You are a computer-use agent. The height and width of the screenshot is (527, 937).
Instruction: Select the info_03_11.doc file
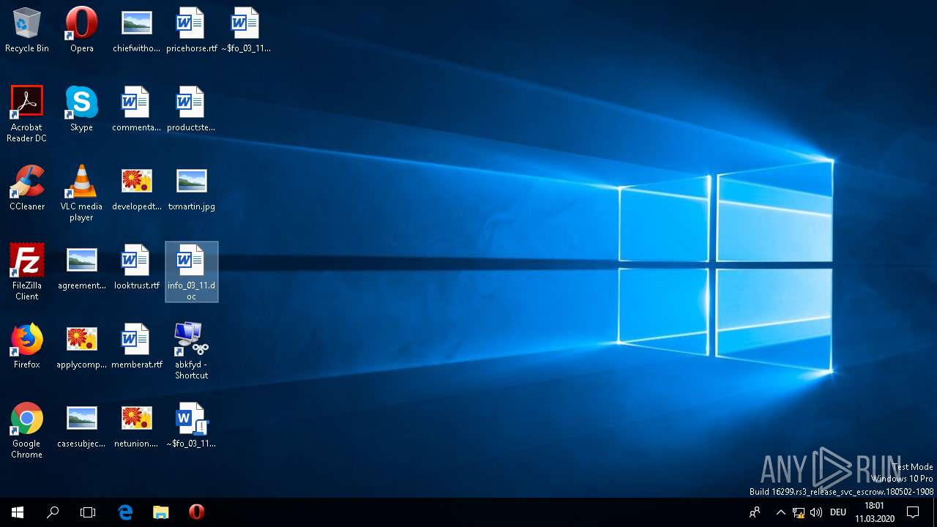coord(191,272)
